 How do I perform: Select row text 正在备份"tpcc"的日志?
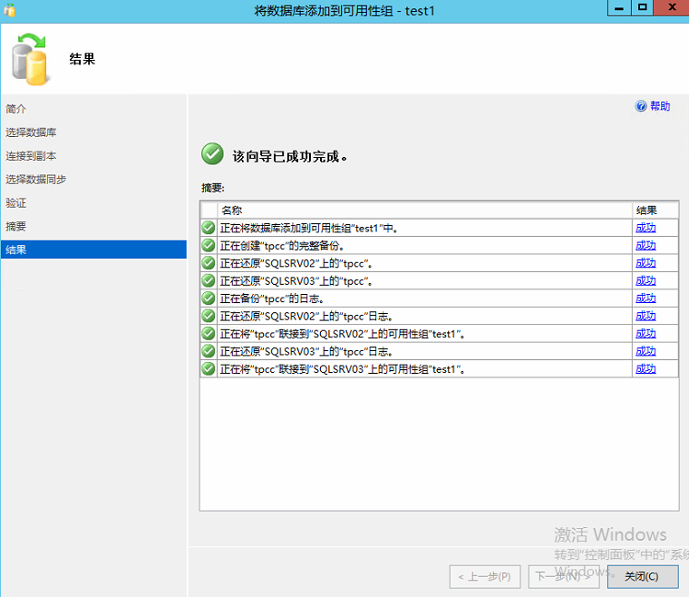(273, 298)
